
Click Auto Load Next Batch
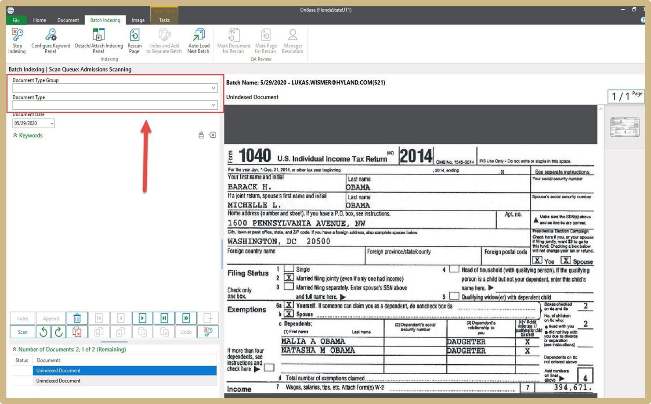tap(199, 41)
